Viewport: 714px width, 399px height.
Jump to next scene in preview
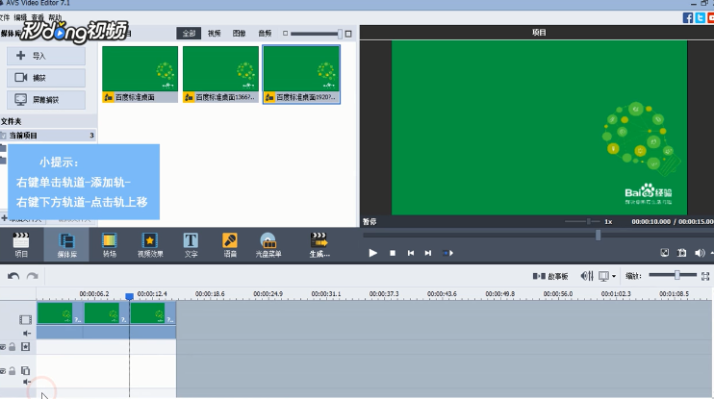(428, 253)
